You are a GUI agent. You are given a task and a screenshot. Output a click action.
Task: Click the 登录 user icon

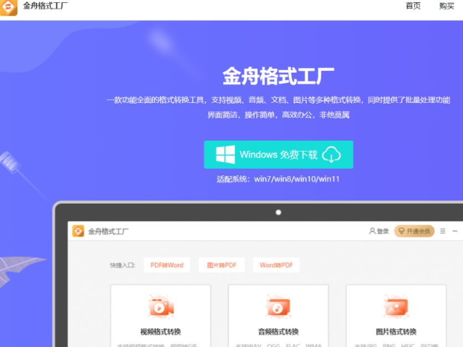point(372,231)
